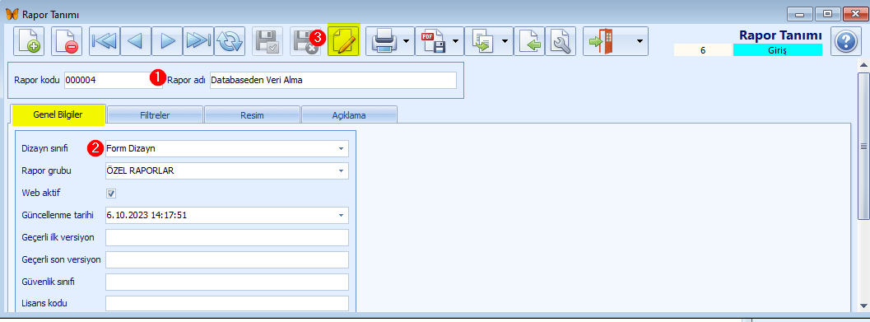The width and height of the screenshot is (870, 322).
Task: Click the Güvenlik sınıfı field
Action: coord(227,282)
